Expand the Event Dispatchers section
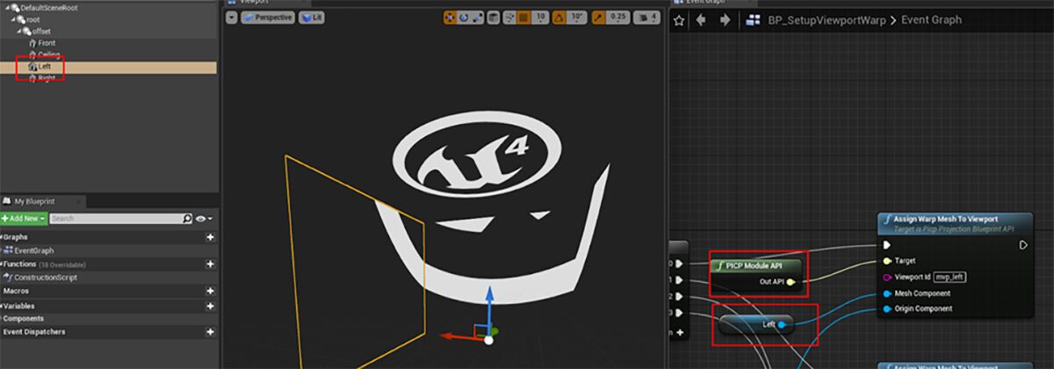This screenshot has height=369, width=1054. click(x=33, y=332)
